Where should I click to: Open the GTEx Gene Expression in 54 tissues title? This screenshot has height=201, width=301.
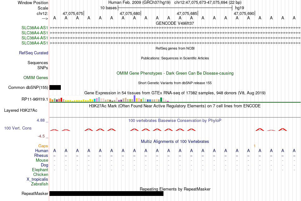[175, 93]
